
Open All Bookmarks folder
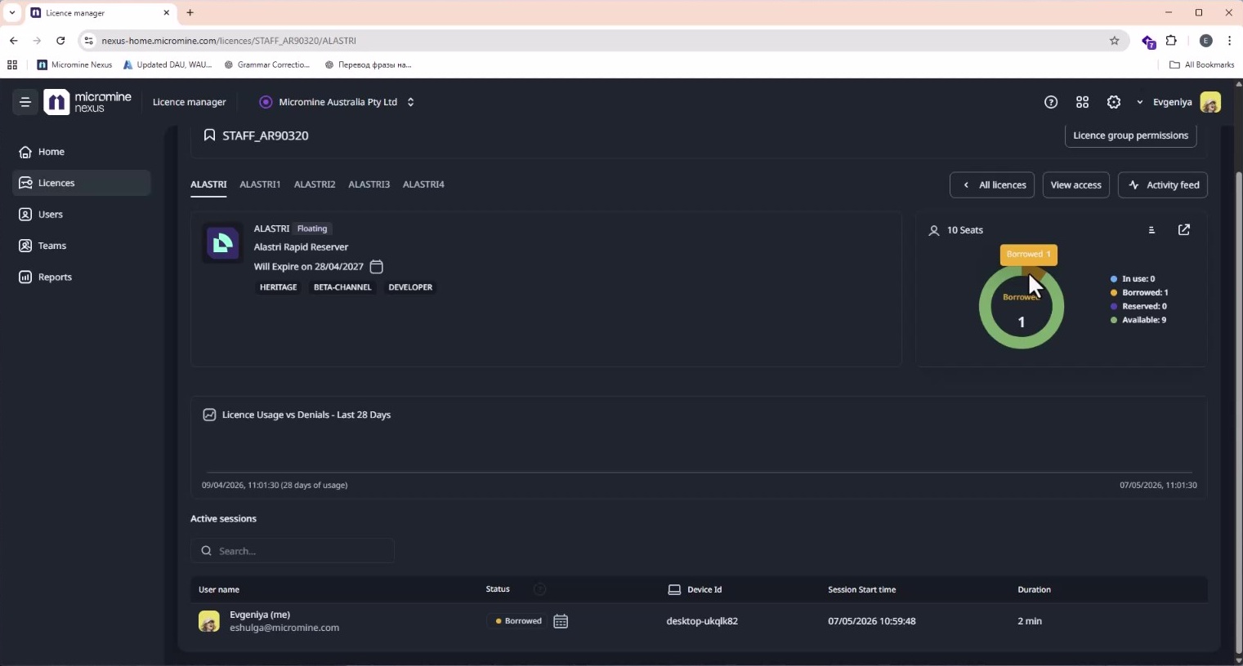pos(1201,64)
